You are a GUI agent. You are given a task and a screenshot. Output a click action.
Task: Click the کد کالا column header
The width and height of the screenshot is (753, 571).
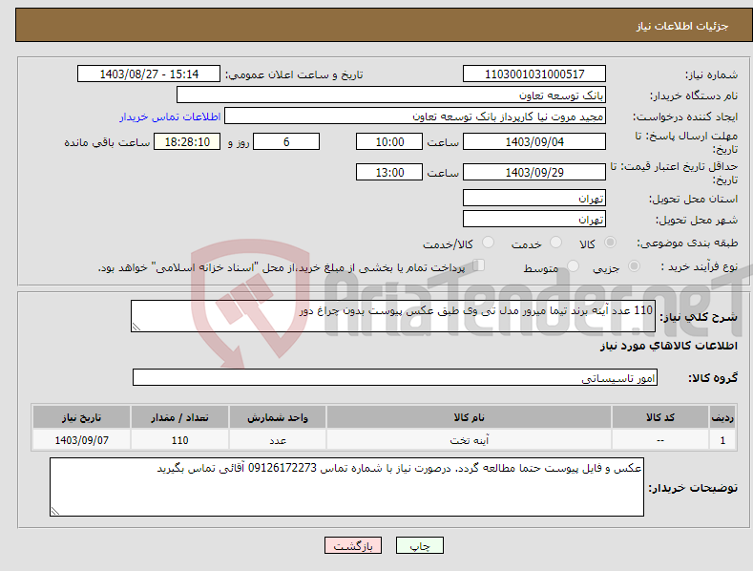point(660,417)
